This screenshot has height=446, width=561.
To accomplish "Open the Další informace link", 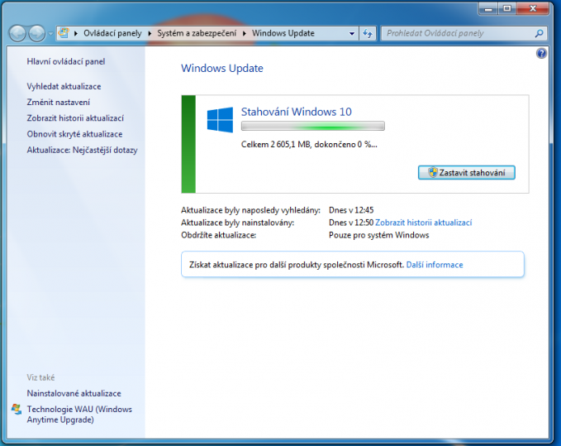I will point(435,265).
